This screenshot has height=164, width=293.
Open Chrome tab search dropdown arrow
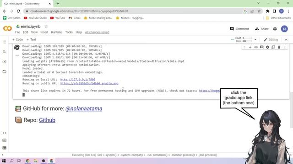(258, 3)
